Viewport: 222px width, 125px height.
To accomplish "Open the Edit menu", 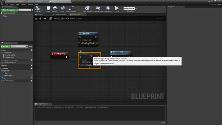I will [7, 4].
